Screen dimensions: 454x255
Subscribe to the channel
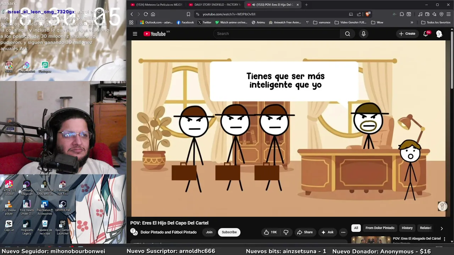click(229, 232)
